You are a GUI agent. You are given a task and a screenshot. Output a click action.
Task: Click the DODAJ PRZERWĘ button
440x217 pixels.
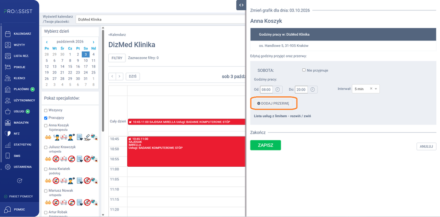pos(273,104)
